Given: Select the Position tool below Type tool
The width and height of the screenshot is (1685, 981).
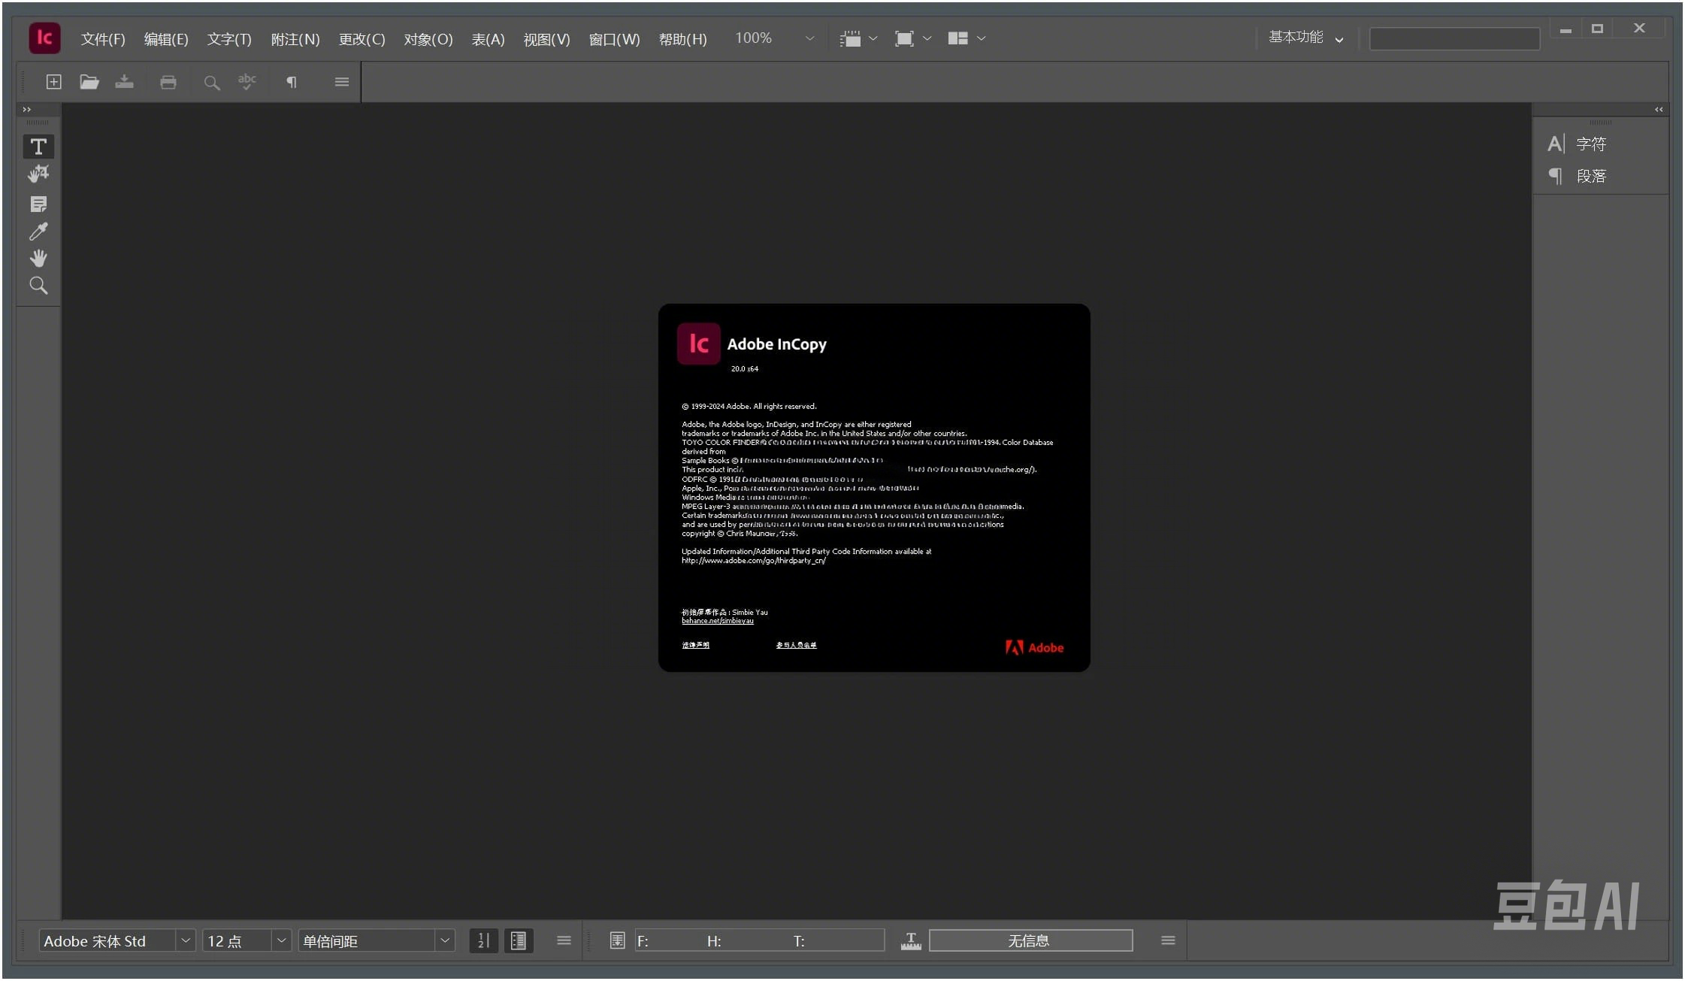Looking at the screenshot, I should coord(38,174).
